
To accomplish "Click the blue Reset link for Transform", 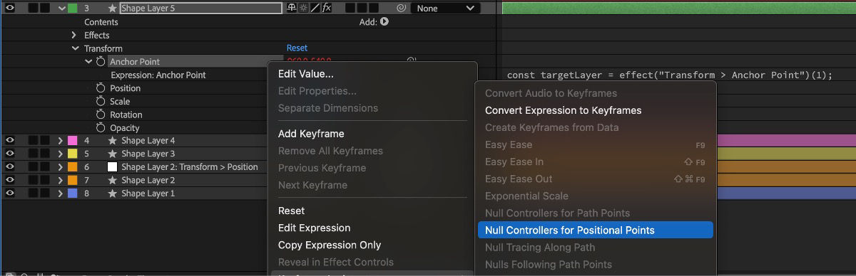I will [x=297, y=48].
